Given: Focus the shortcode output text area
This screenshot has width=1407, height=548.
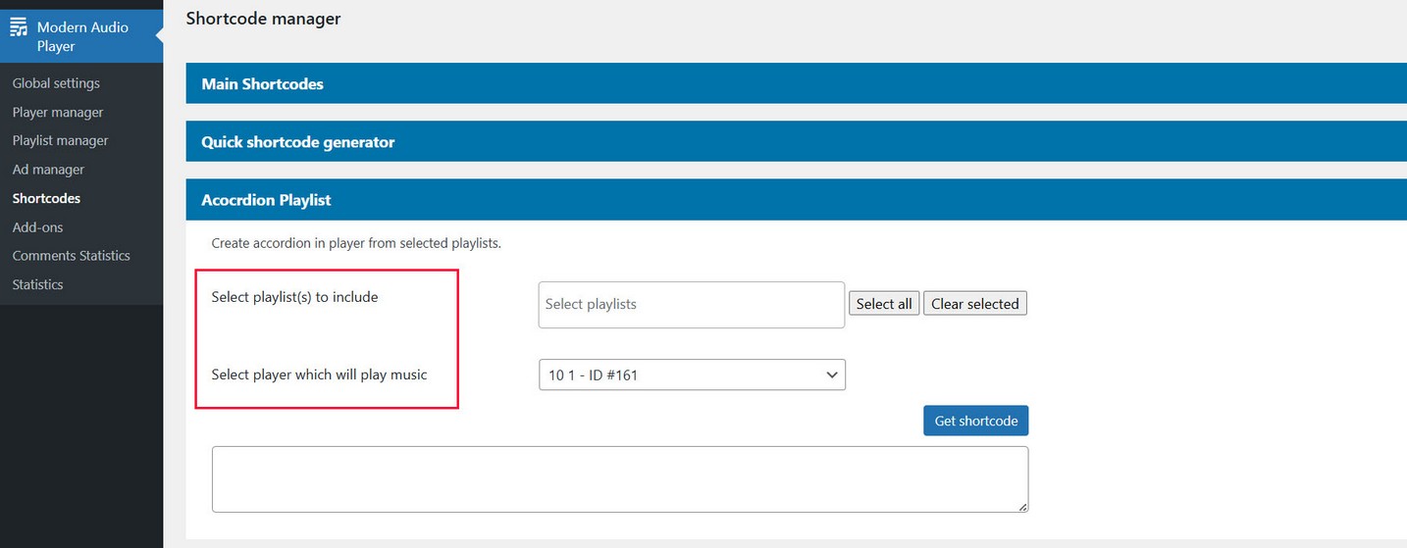Looking at the screenshot, I should [x=619, y=479].
